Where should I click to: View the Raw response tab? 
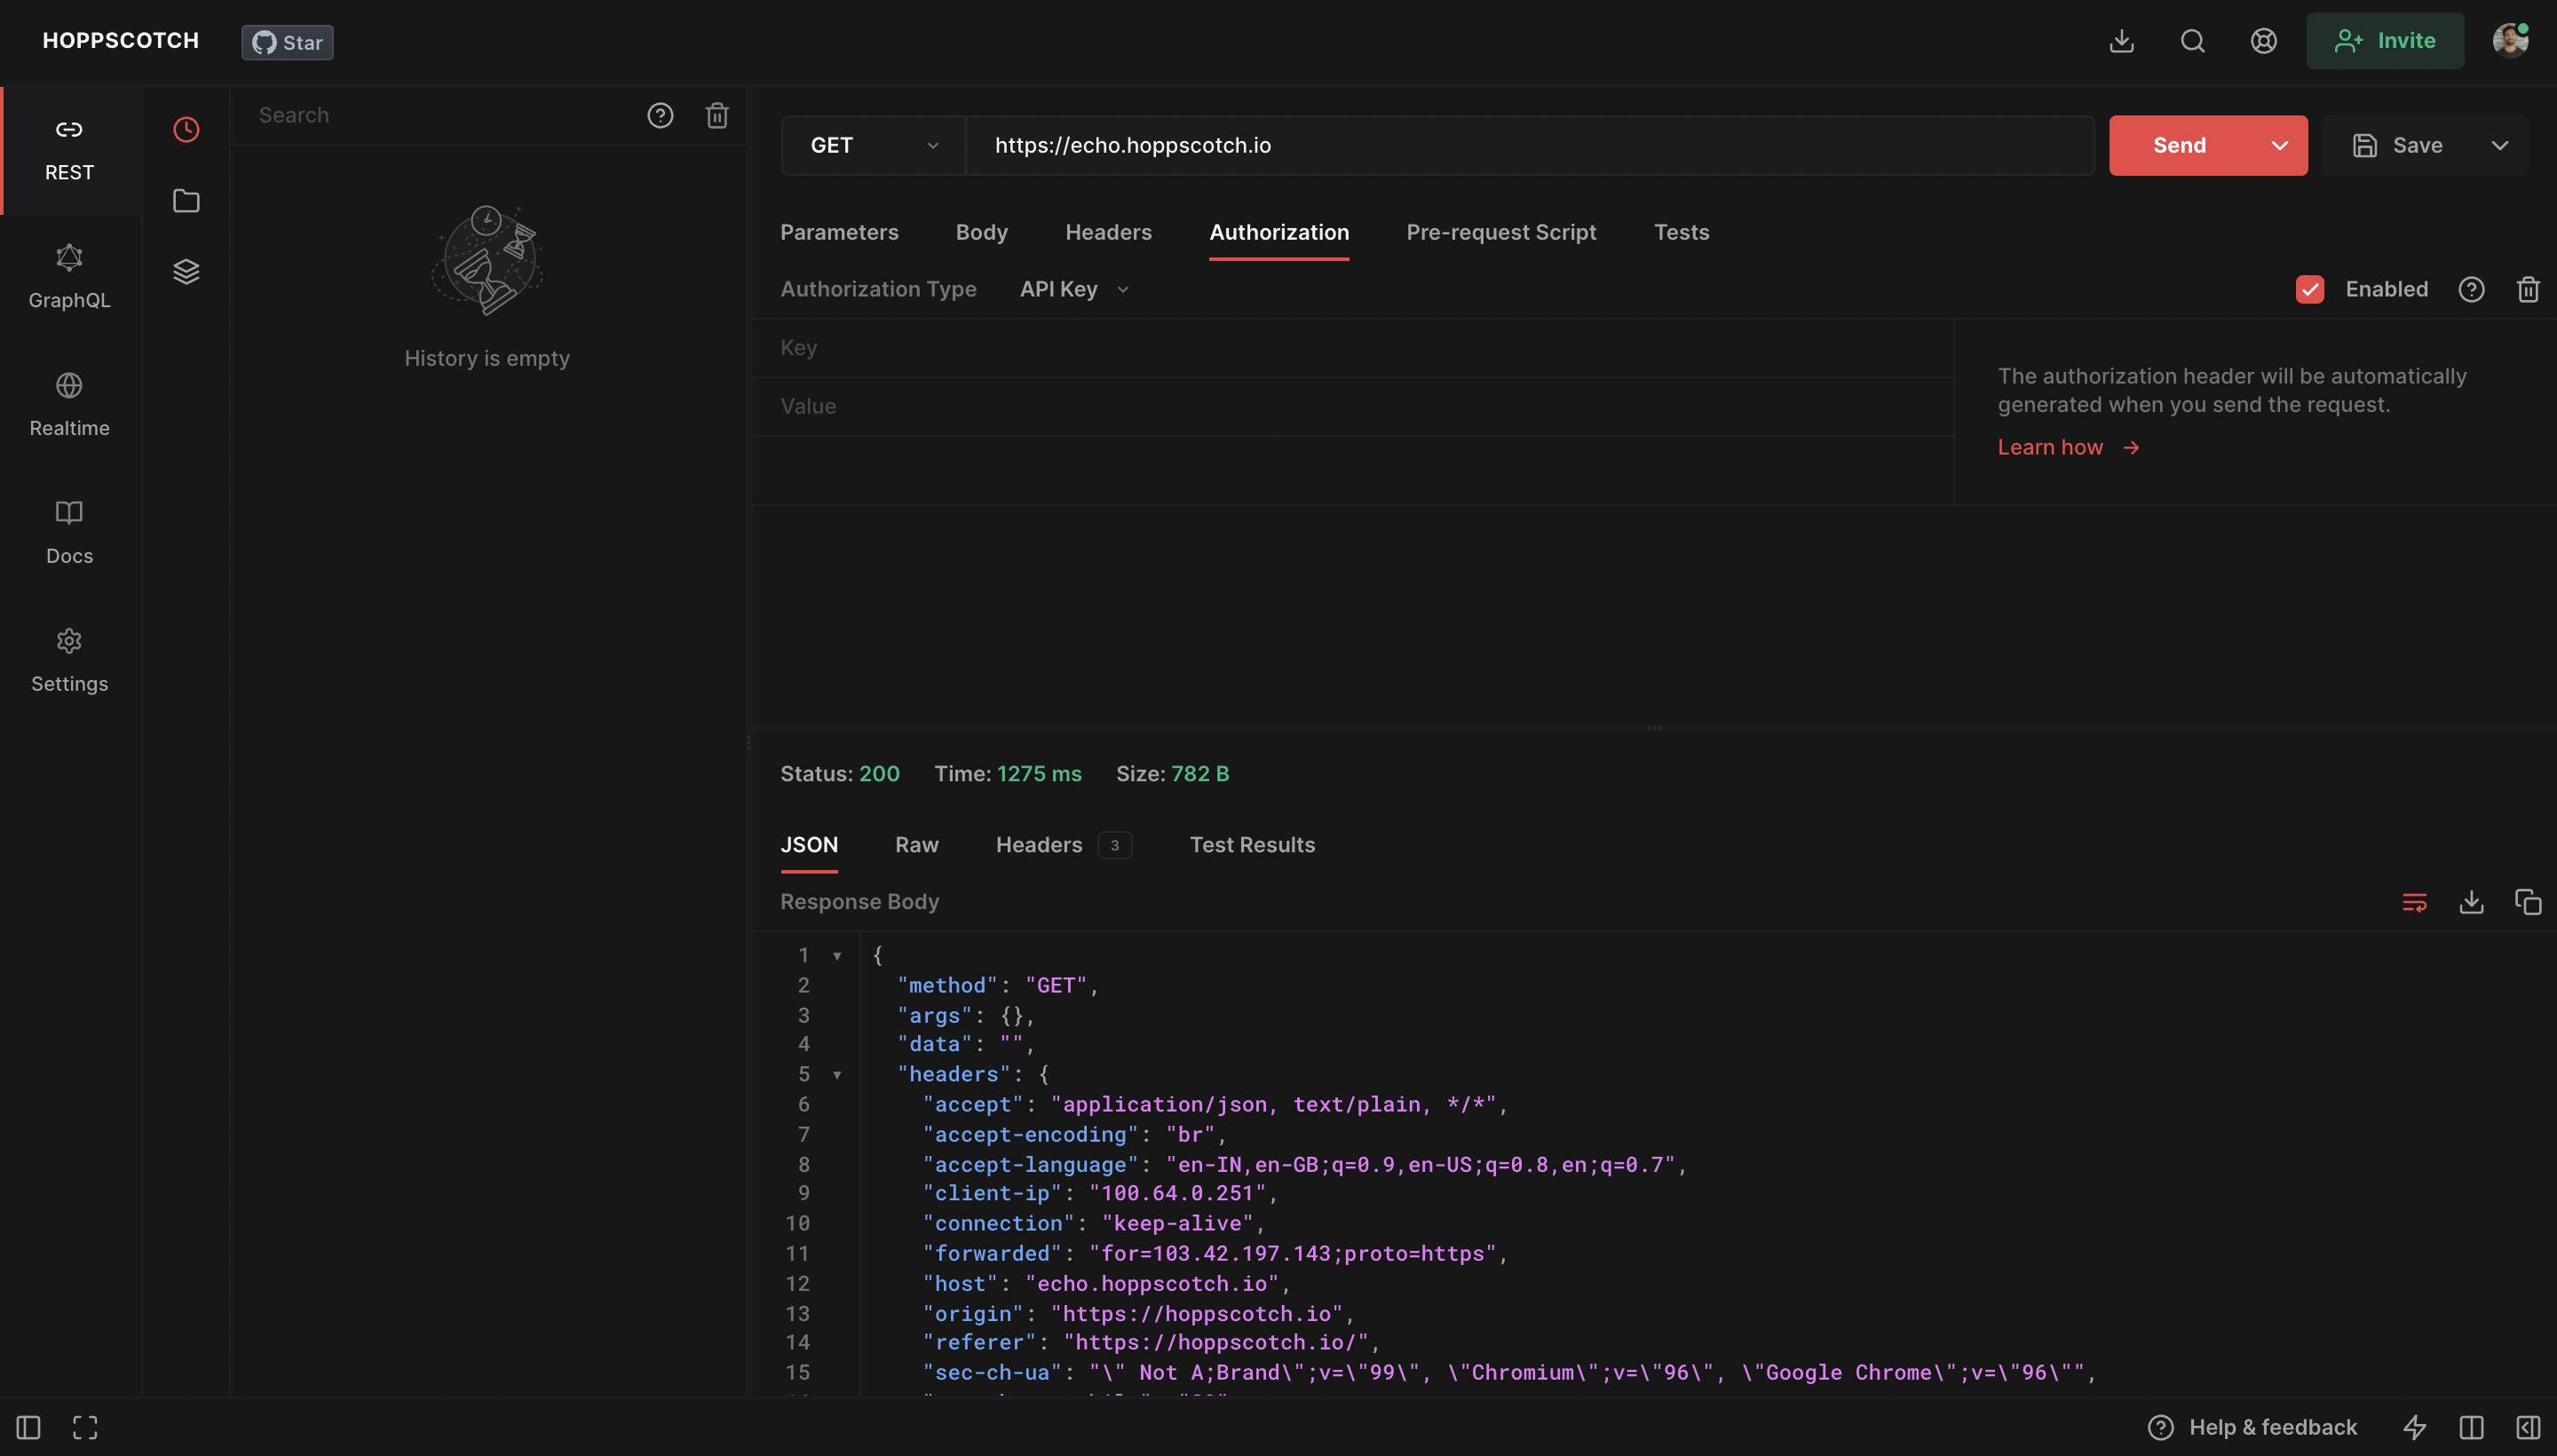pos(916,844)
